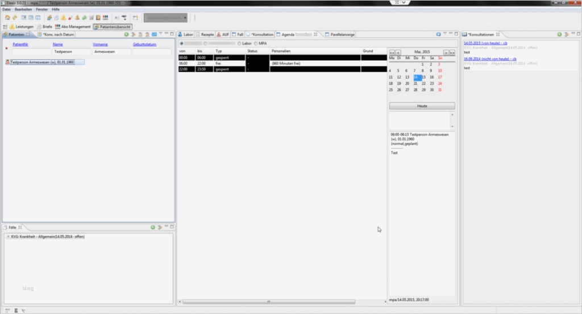
Task: Click the second icon in bottom status bar
Action: [x=16, y=311]
